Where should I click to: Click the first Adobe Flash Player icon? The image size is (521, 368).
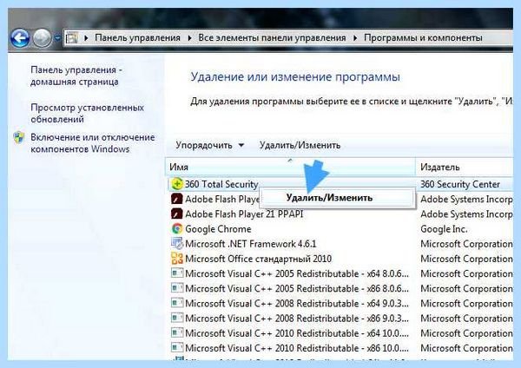(x=177, y=199)
